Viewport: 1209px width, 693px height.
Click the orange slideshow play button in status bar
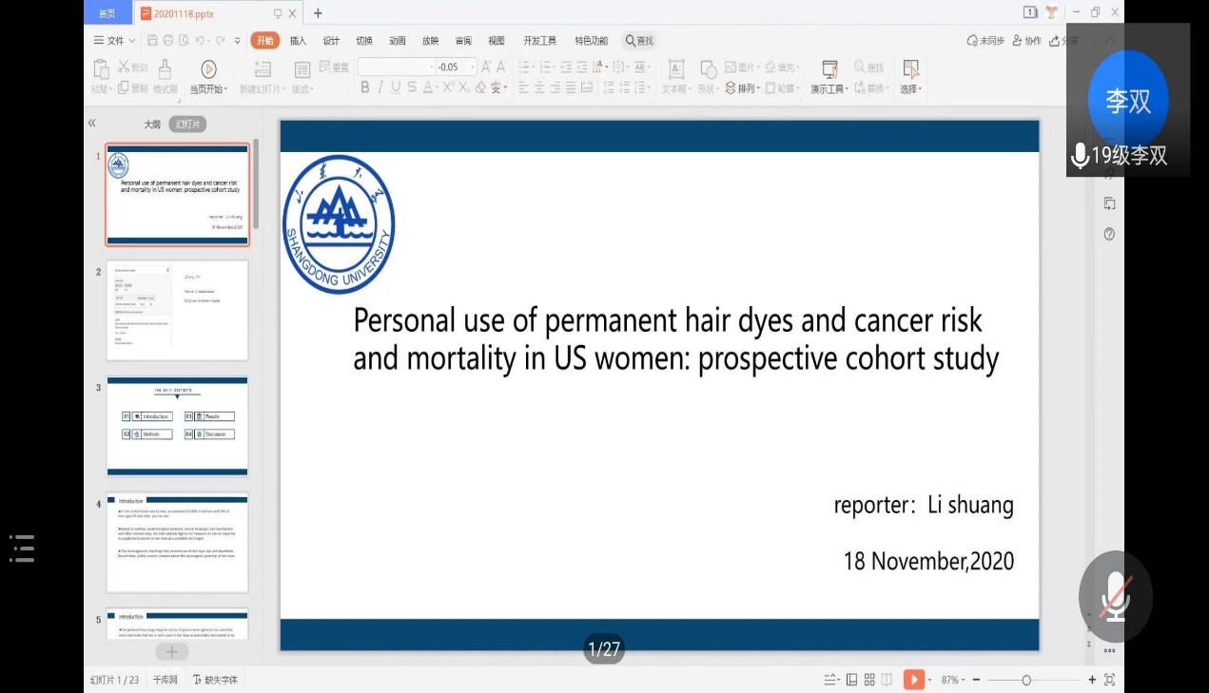coord(911,680)
